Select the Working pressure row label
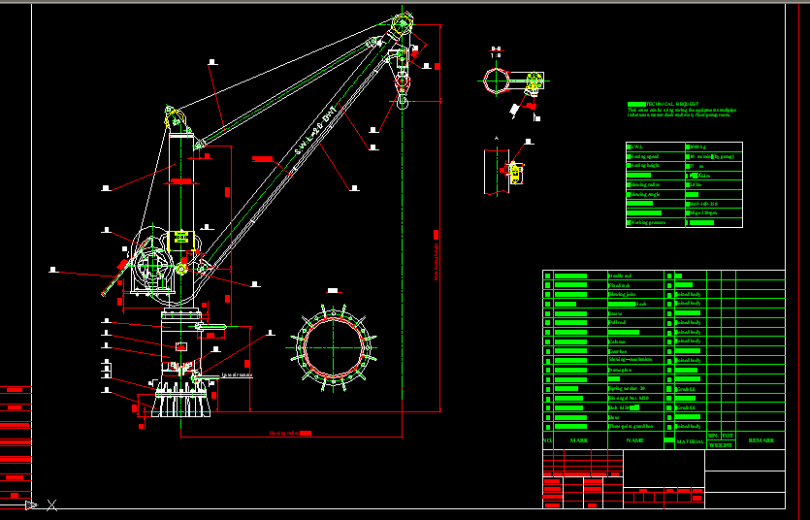 653,222
